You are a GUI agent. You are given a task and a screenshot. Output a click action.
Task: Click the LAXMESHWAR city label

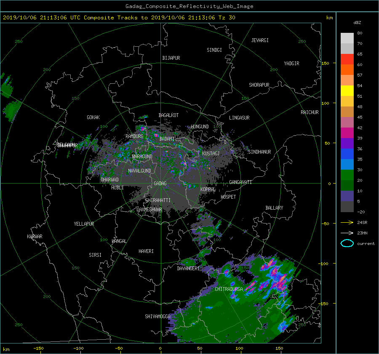[149, 210]
